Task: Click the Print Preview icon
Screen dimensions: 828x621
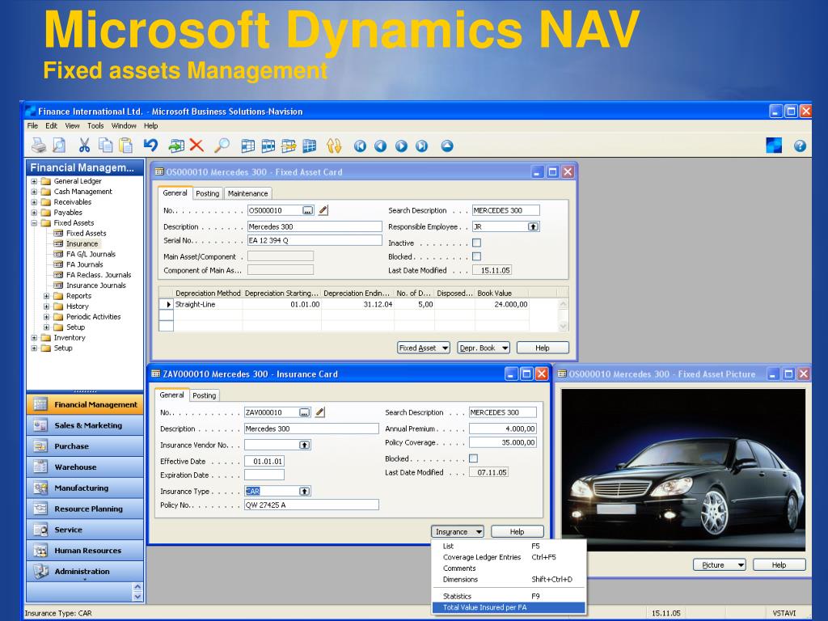Action: (59, 146)
